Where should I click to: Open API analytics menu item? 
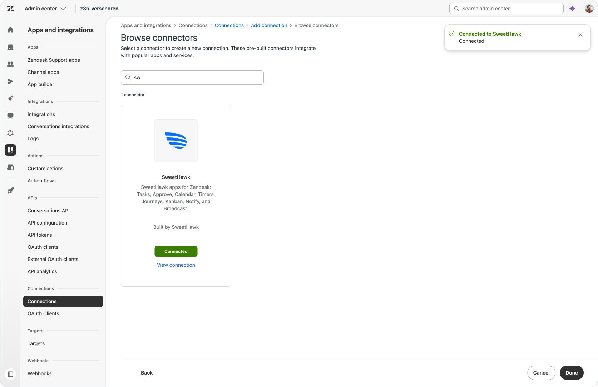(42, 271)
